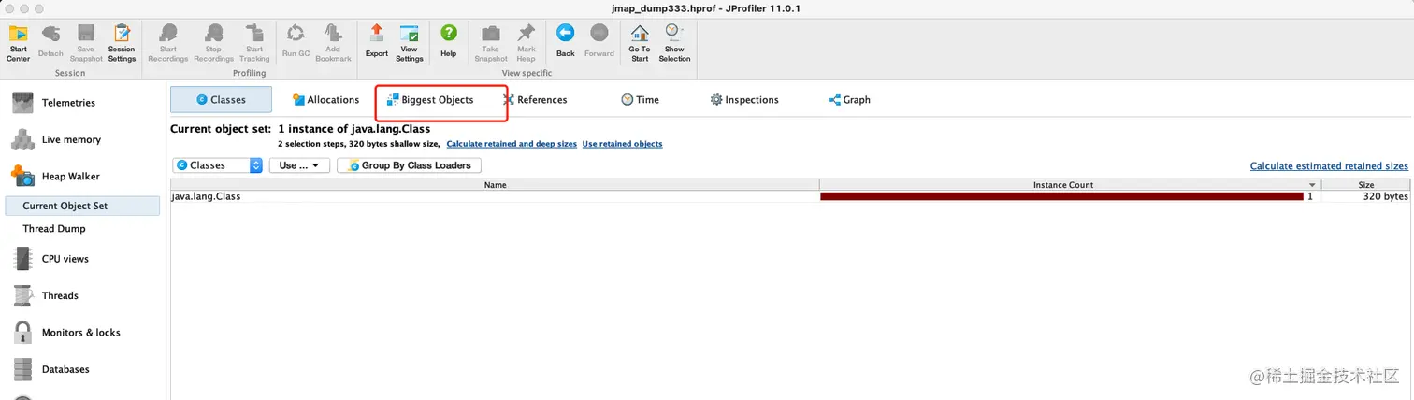Open the Use... dropdown
Image resolution: width=1414 pixels, height=400 pixels.
coord(300,165)
